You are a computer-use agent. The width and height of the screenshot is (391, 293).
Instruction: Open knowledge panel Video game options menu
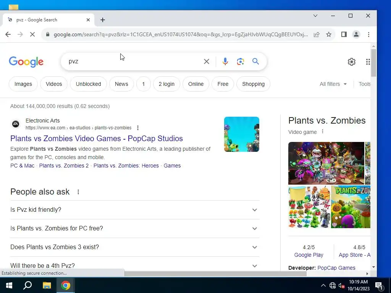322,132
